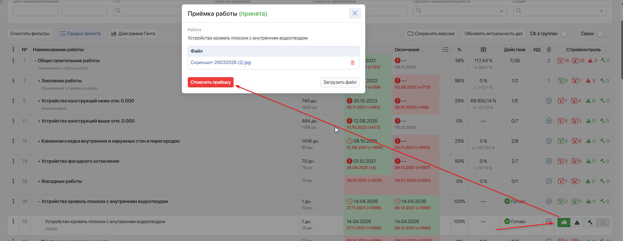Click the Загрузить файл button
Screen dimensions: 623x241
[x=340, y=82]
